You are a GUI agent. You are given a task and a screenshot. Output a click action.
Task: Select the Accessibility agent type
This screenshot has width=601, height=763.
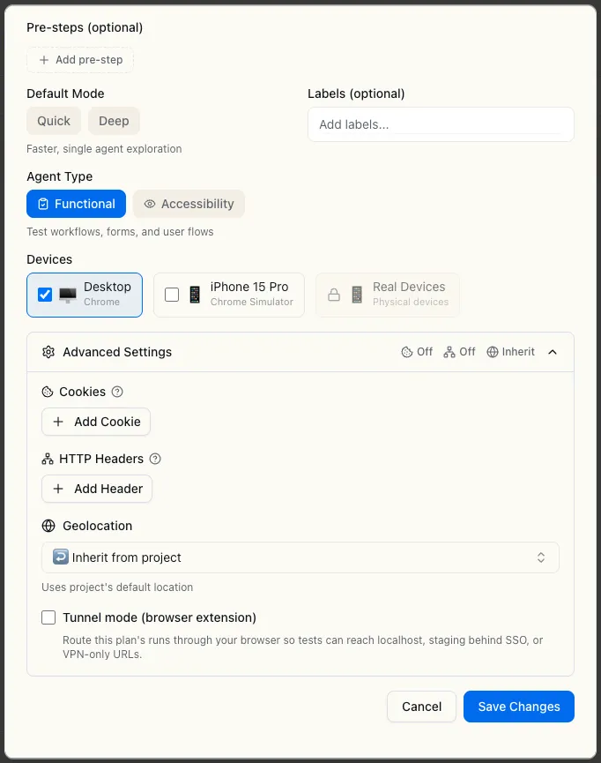(x=189, y=204)
